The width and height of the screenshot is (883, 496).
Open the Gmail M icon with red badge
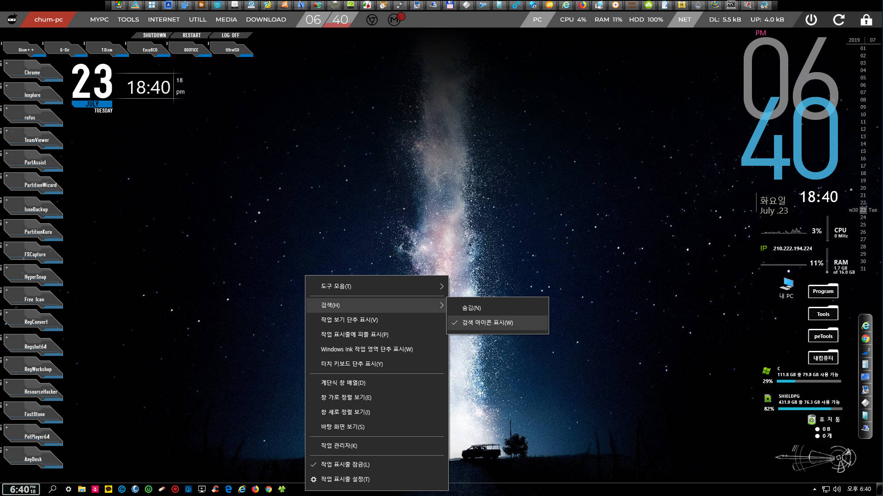coord(395,19)
